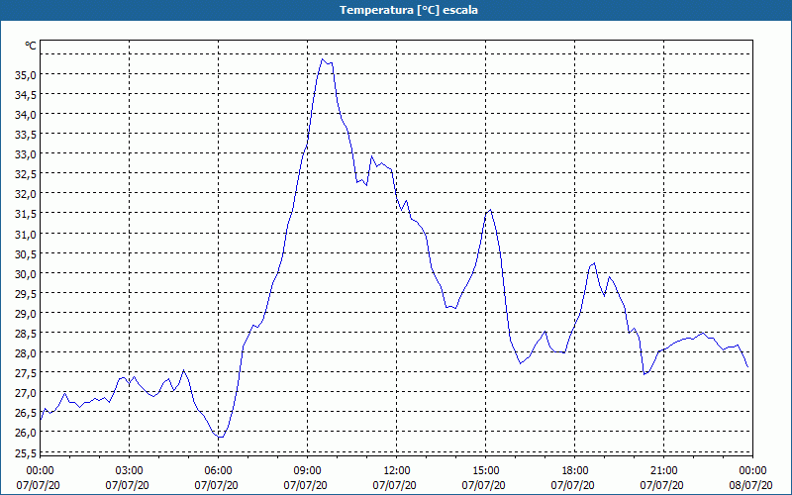Click the 08/07/20 date label

[750, 485]
